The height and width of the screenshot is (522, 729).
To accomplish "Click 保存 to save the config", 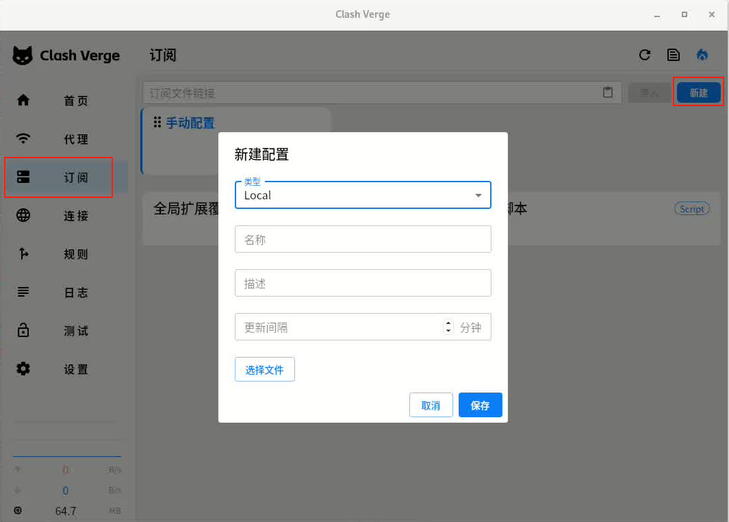I will [x=480, y=405].
